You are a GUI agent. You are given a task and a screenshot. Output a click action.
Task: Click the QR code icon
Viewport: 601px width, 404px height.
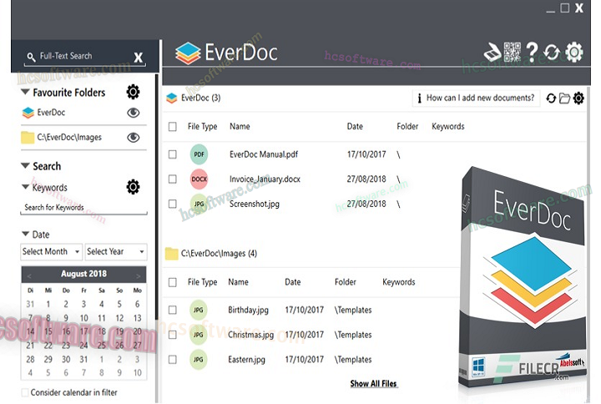[x=512, y=52]
